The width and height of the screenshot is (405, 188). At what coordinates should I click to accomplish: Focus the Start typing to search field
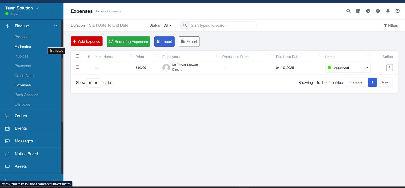pos(223,25)
